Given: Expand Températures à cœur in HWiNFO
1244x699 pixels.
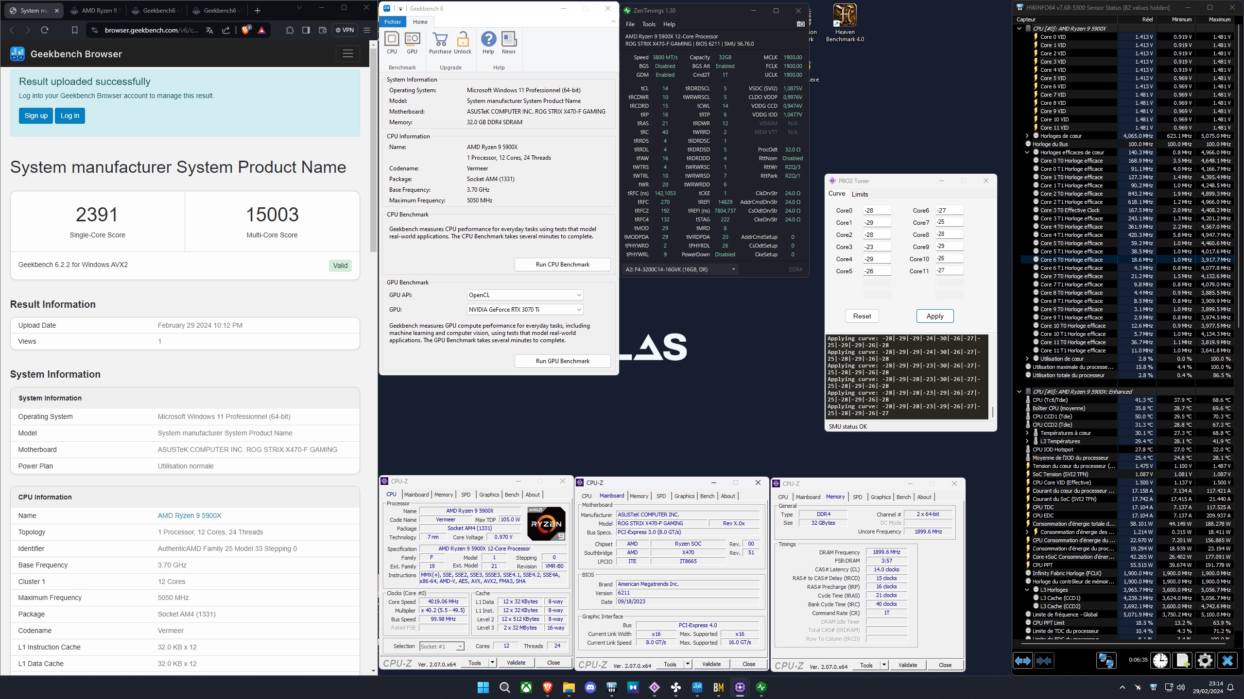Looking at the screenshot, I should coord(1027,433).
